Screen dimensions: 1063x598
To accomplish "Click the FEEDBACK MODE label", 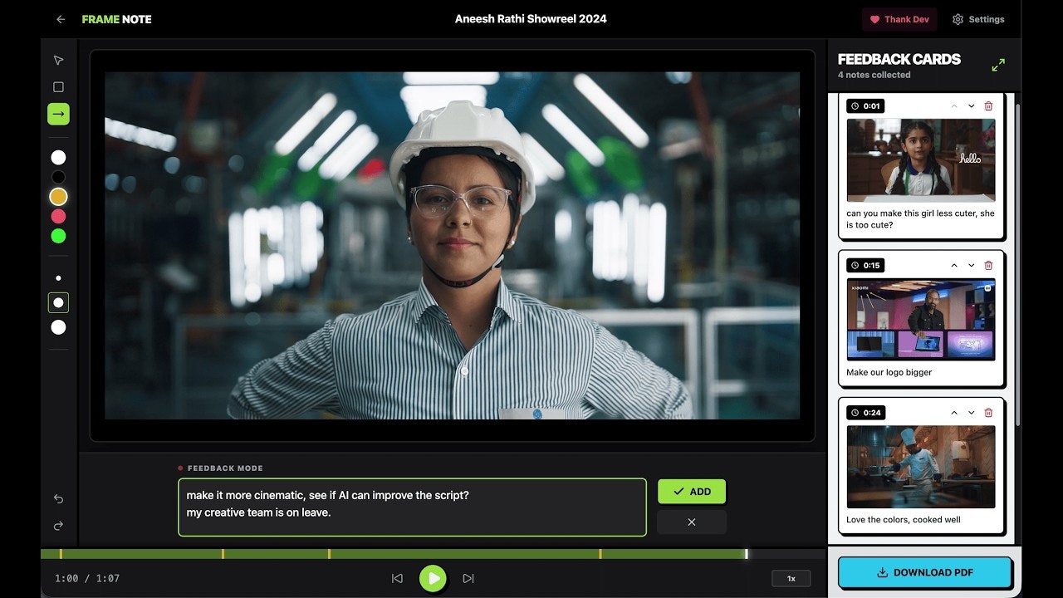I will tap(225, 468).
